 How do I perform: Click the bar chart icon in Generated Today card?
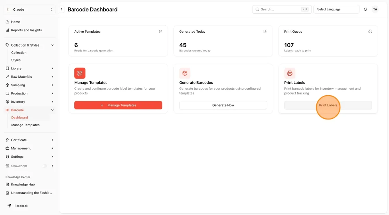coord(265,32)
